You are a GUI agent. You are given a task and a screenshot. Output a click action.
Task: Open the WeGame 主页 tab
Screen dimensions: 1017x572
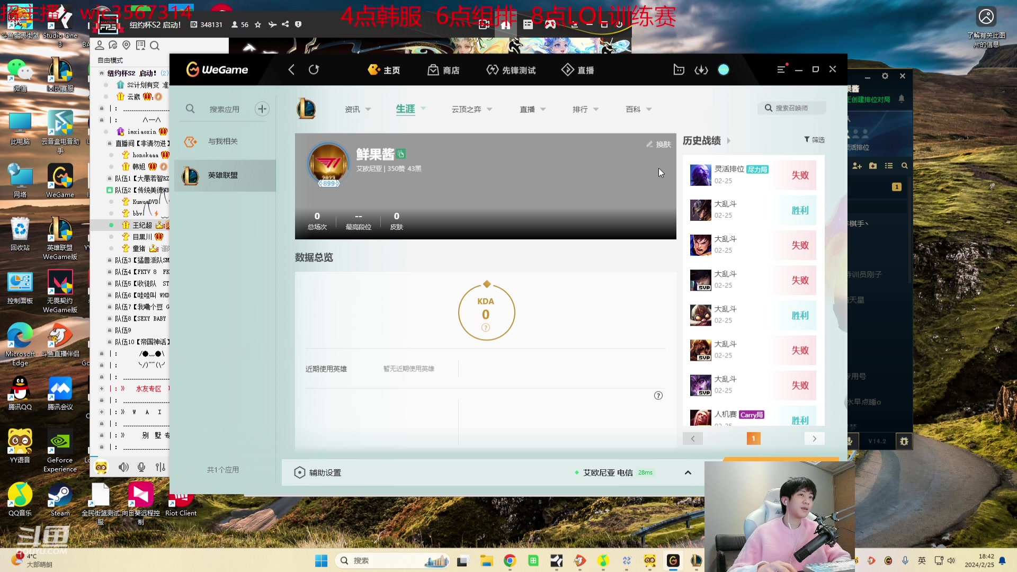[384, 70]
